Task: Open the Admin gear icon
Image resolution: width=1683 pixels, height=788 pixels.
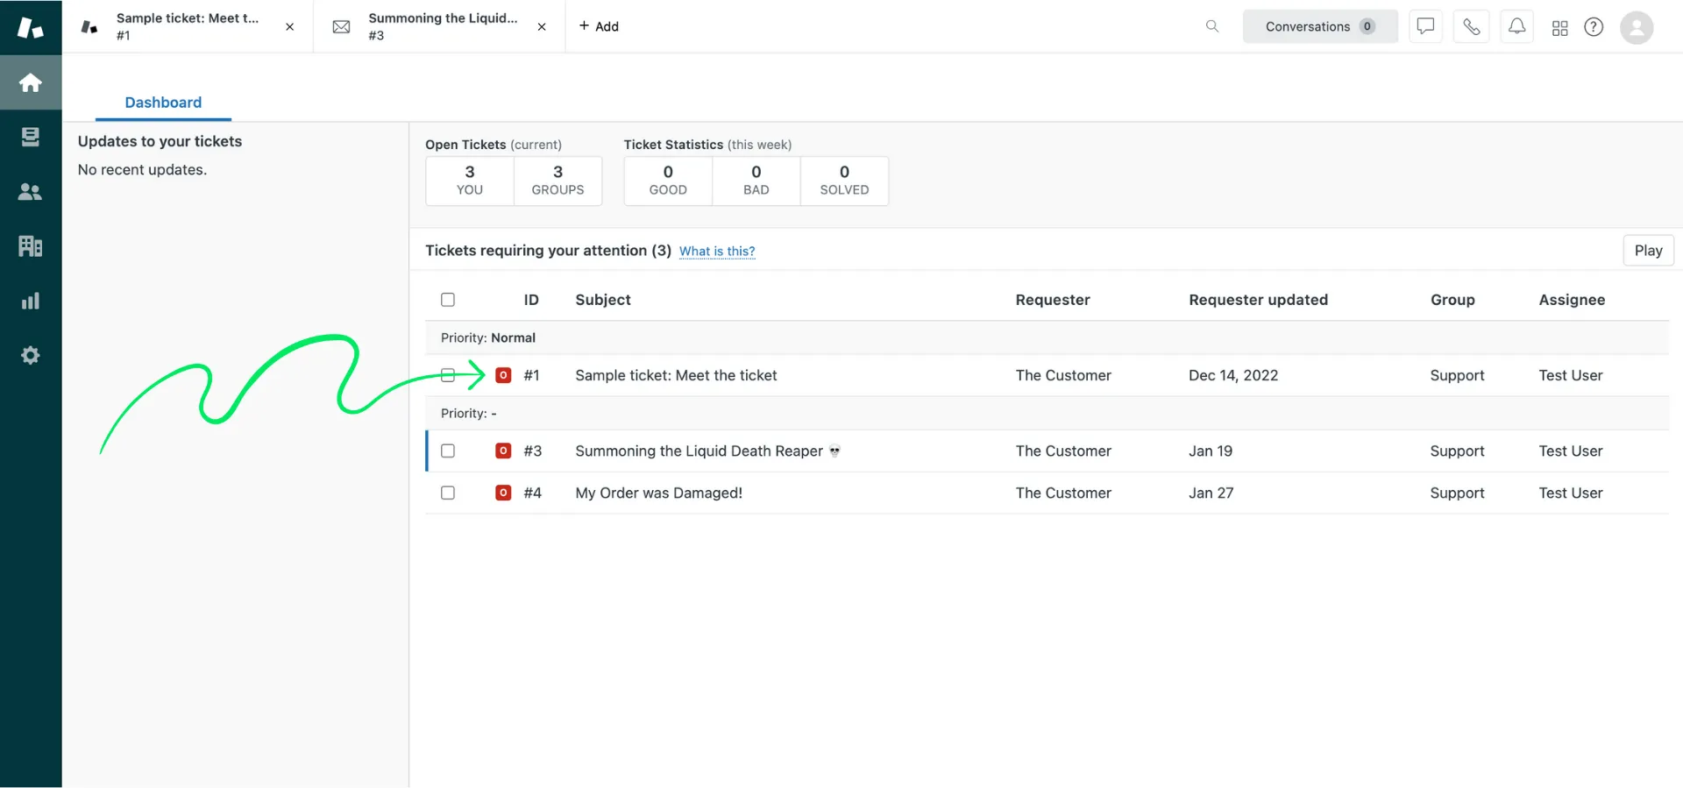Action: (x=31, y=355)
